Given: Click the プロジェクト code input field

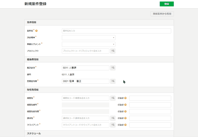Looking at the screenshot, I should tap(85, 51).
